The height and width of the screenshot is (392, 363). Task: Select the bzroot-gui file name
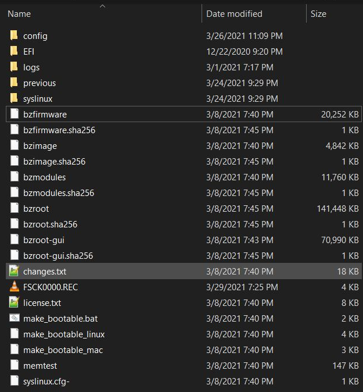coord(44,240)
